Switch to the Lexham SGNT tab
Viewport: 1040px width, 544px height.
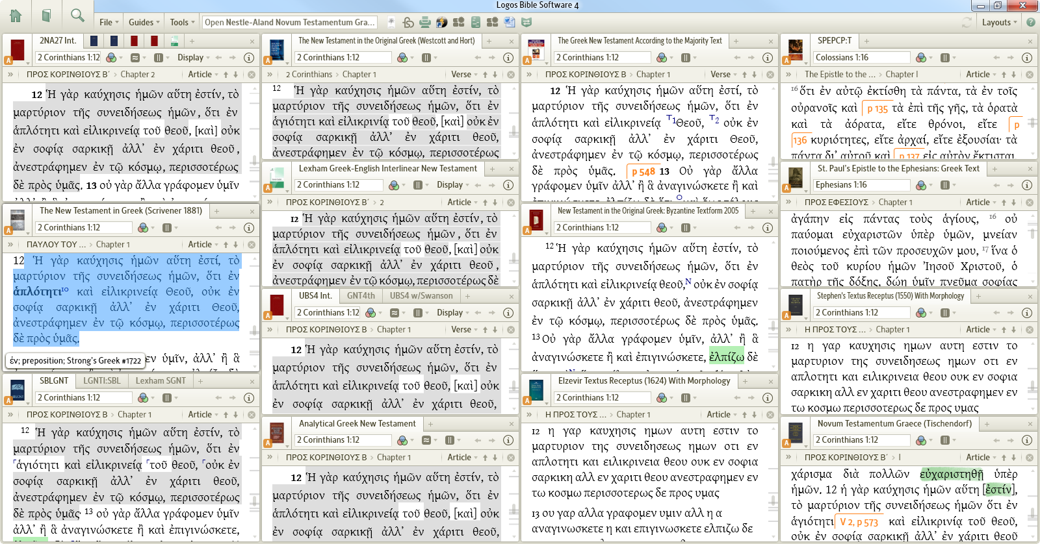click(161, 380)
